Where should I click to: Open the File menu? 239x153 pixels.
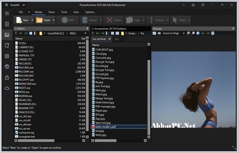tap(21, 12)
